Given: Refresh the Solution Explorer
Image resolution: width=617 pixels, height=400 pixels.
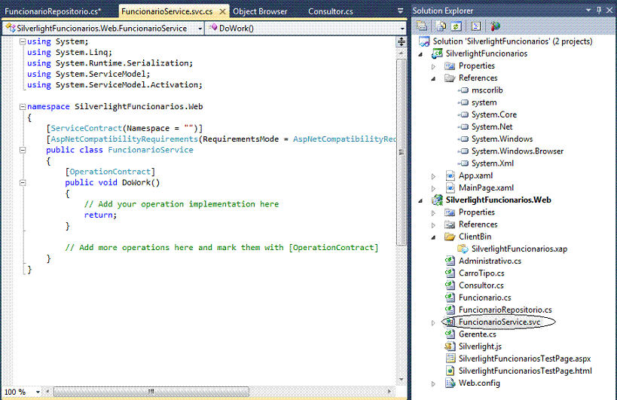Looking at the screenshot, I should pyautogui.click(x=456, y=26).
